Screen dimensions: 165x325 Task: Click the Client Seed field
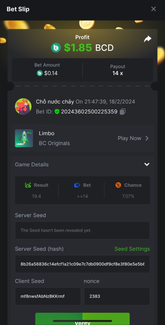(x=48, y=296)
